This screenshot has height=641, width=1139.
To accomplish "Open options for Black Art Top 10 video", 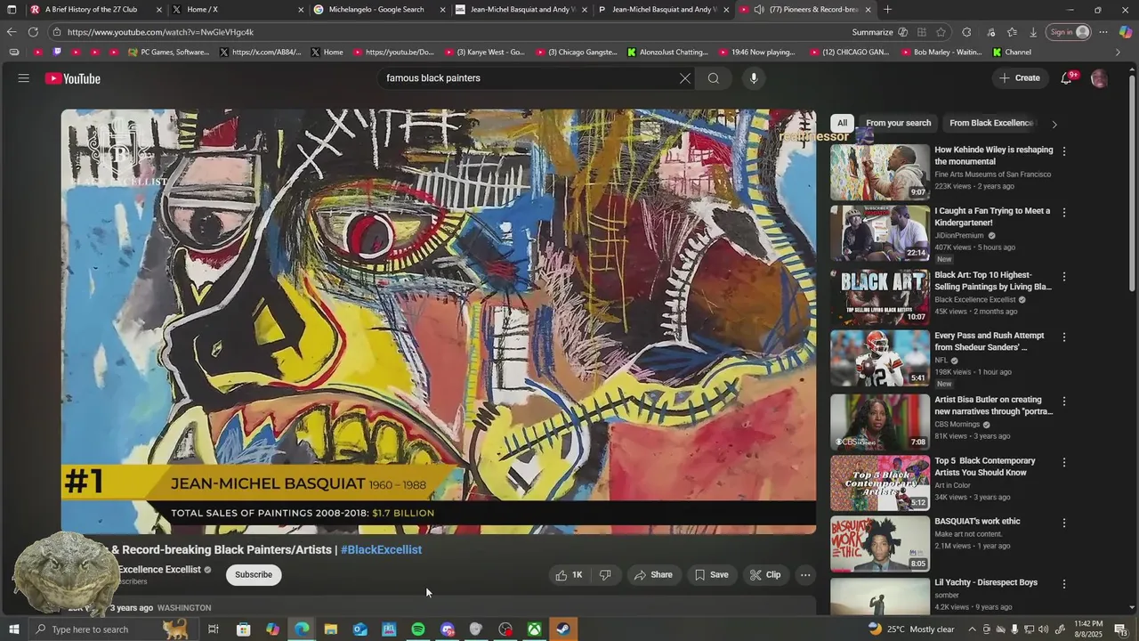I will click(x=1064, y=277).
